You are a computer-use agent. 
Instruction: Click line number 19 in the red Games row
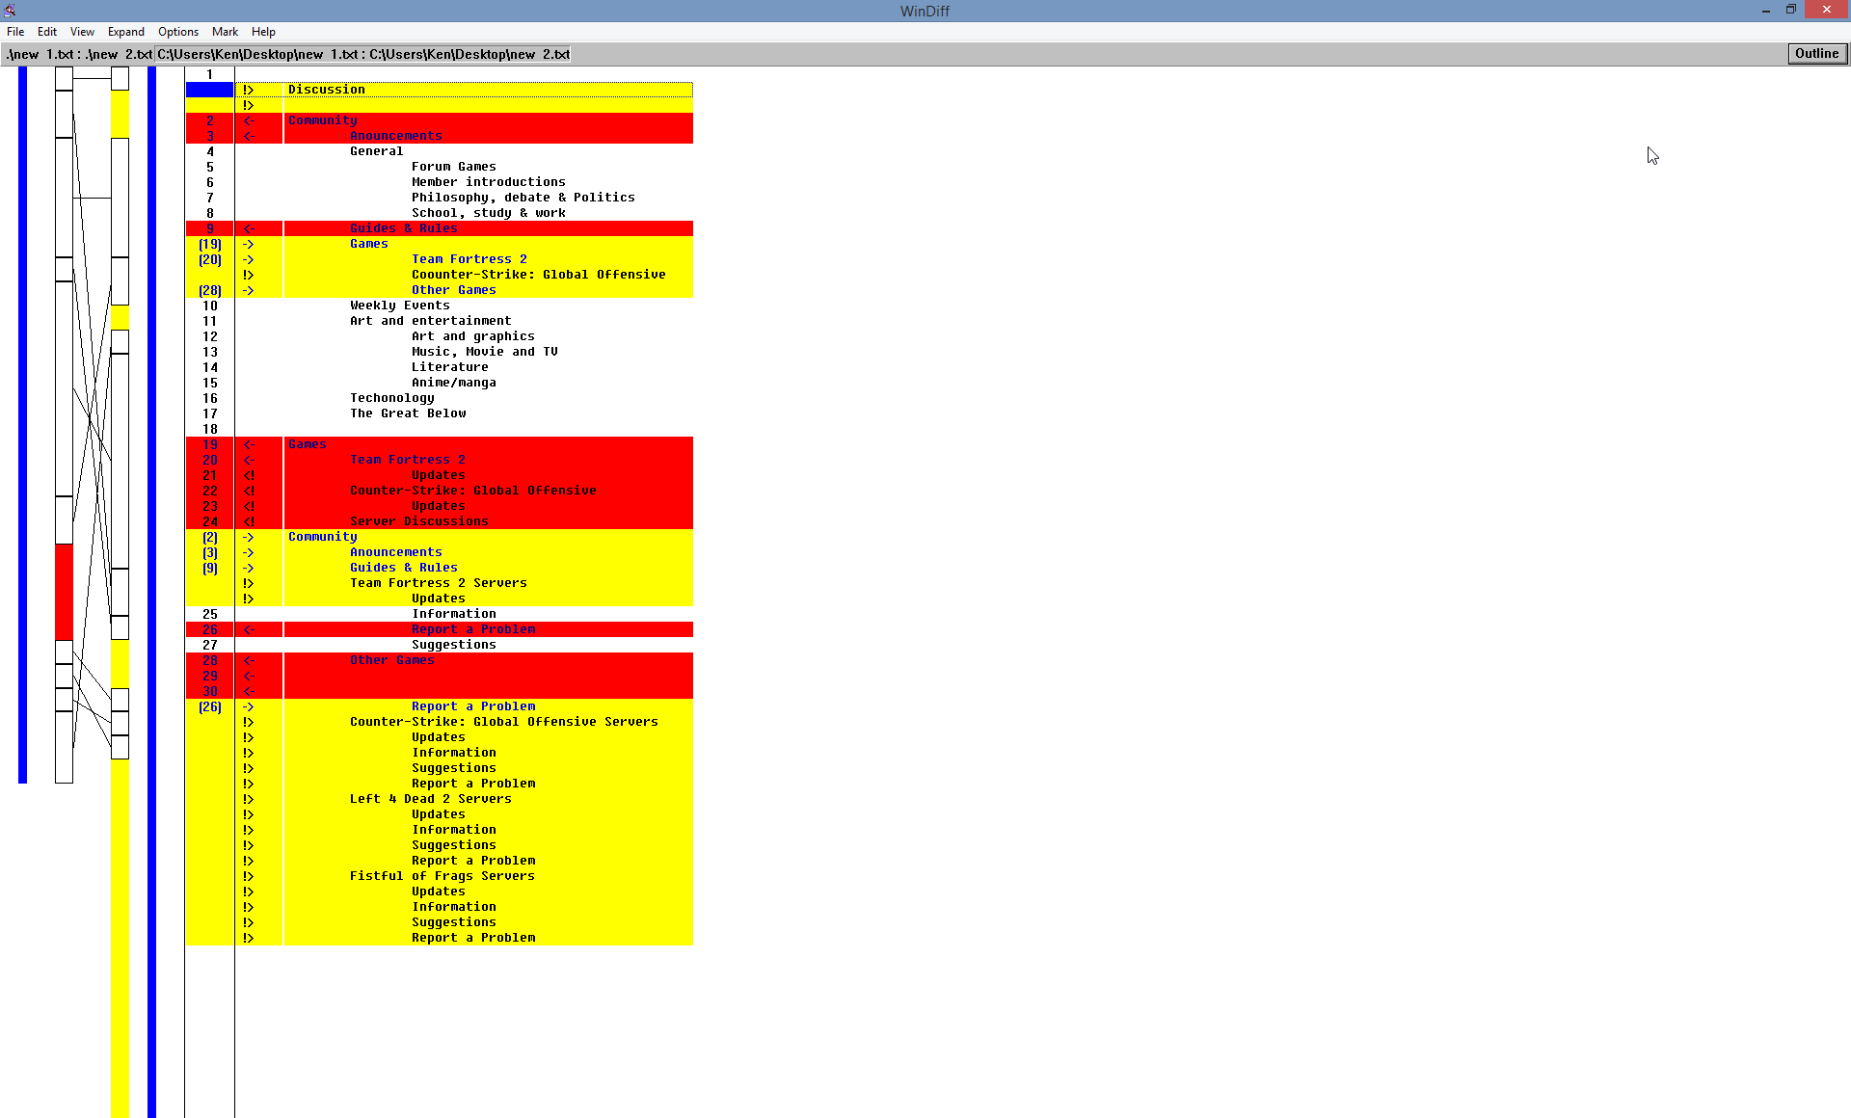point(210,444)
